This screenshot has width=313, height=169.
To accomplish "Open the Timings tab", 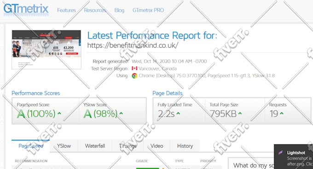I will 128,146.
